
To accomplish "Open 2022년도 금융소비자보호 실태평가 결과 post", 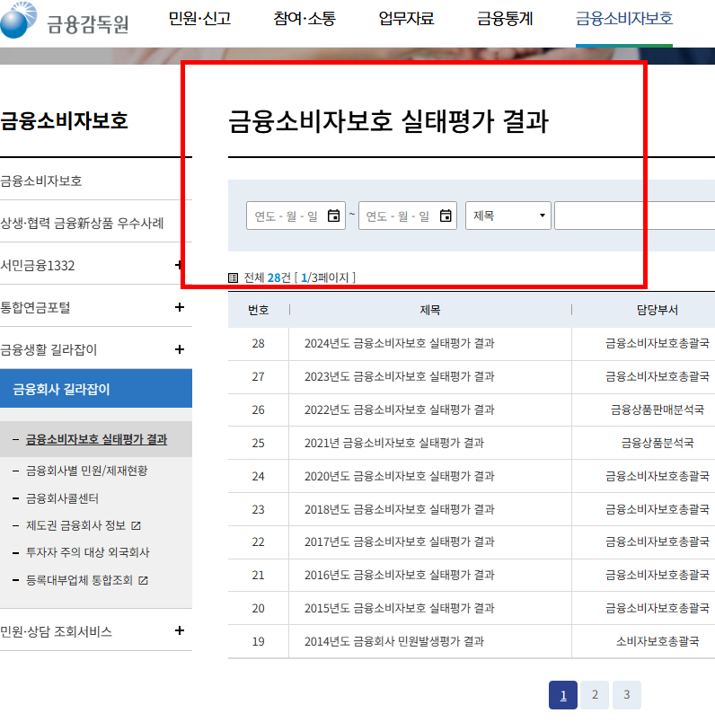I will [x=400, y=409].
